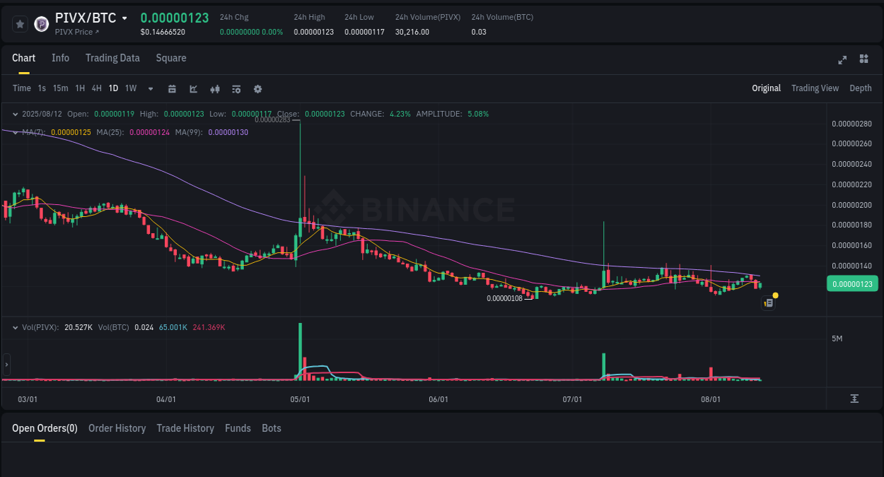Open the date range picker icon
This screenshot has width=884, height=477.
point(172,88)
